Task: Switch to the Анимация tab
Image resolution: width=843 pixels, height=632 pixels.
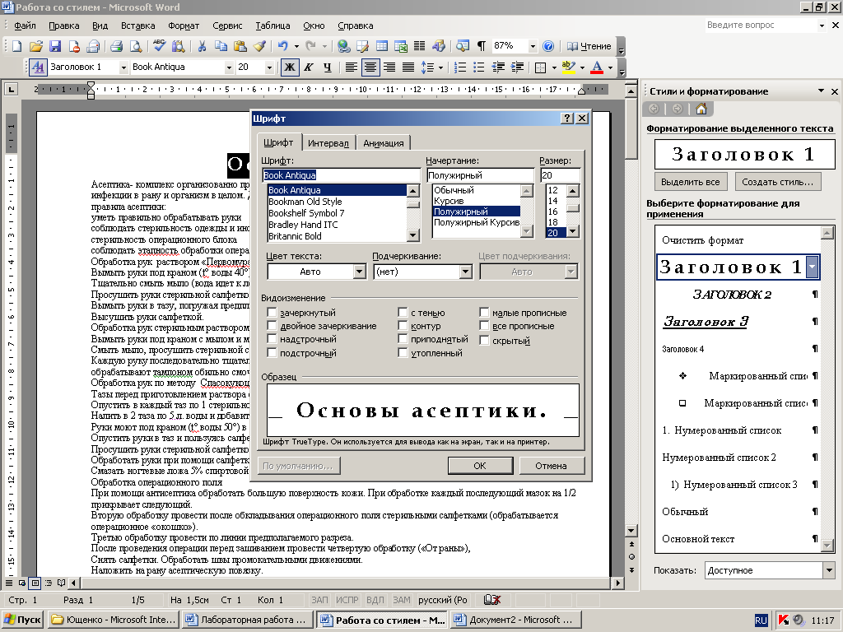Action: click(384, 143)
